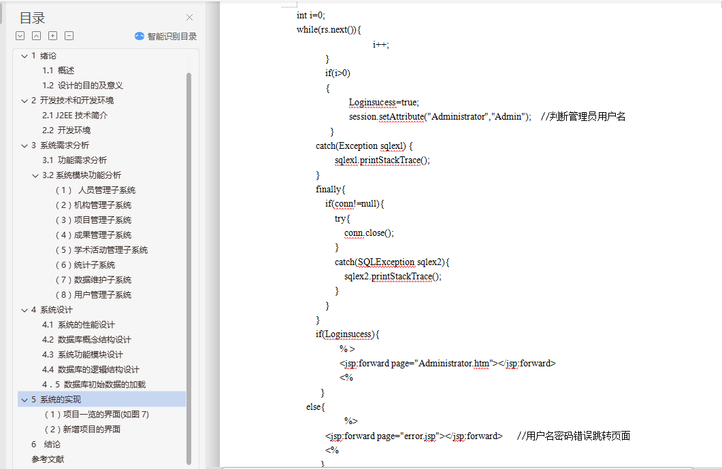Screen dimensions: 722x469
Task: Click the 'while(rs.next()){' line
Action: pyautogui.click(x=329, y=29)
